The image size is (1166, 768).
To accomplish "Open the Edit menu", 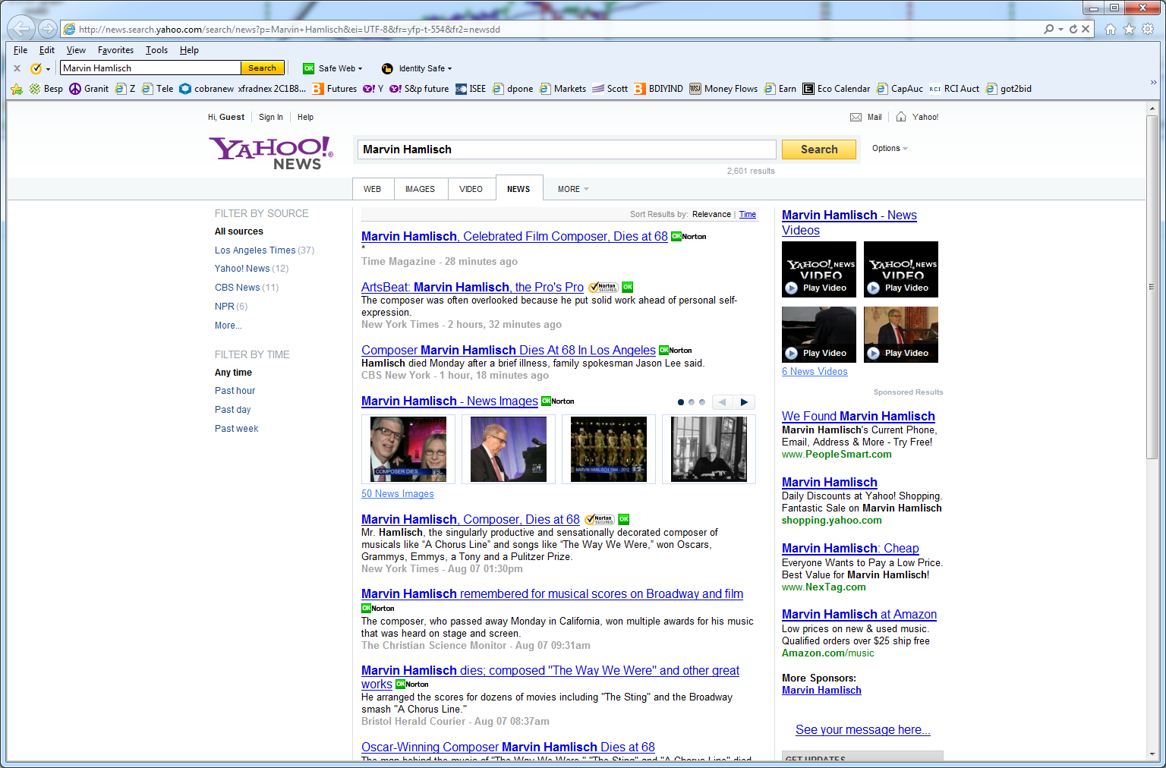I will point(47,50).
